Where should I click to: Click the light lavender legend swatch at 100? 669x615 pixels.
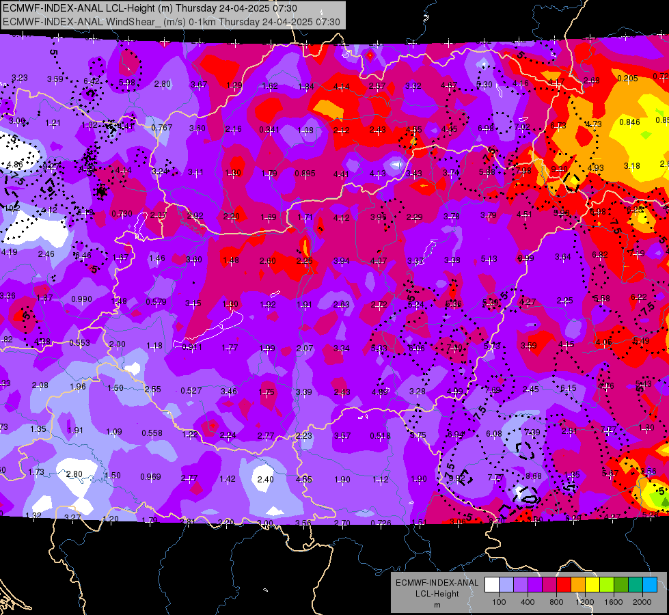coord(506,585)
